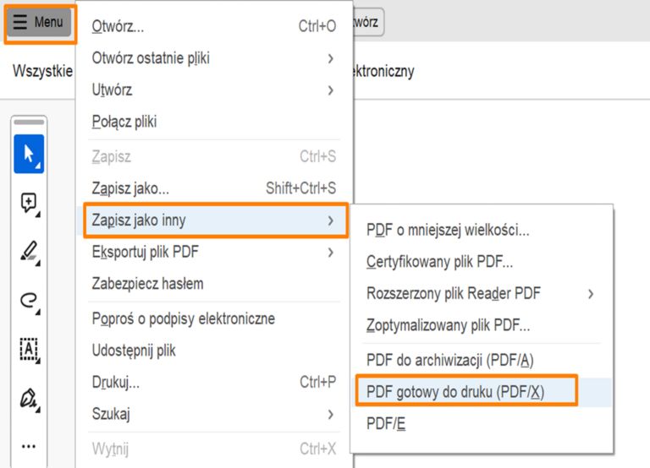Open the more tools ellipsis
650x468 pixels.
pyautogui.click(x=29, y=445)
